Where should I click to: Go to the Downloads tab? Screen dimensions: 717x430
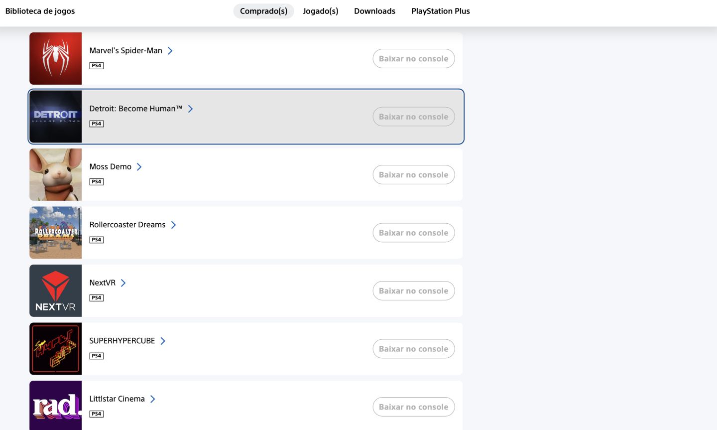tap(375, 11)
